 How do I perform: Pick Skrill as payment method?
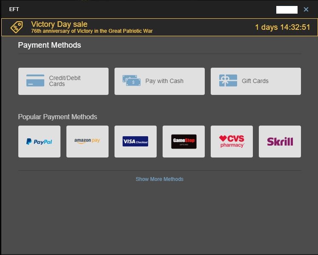280,141
